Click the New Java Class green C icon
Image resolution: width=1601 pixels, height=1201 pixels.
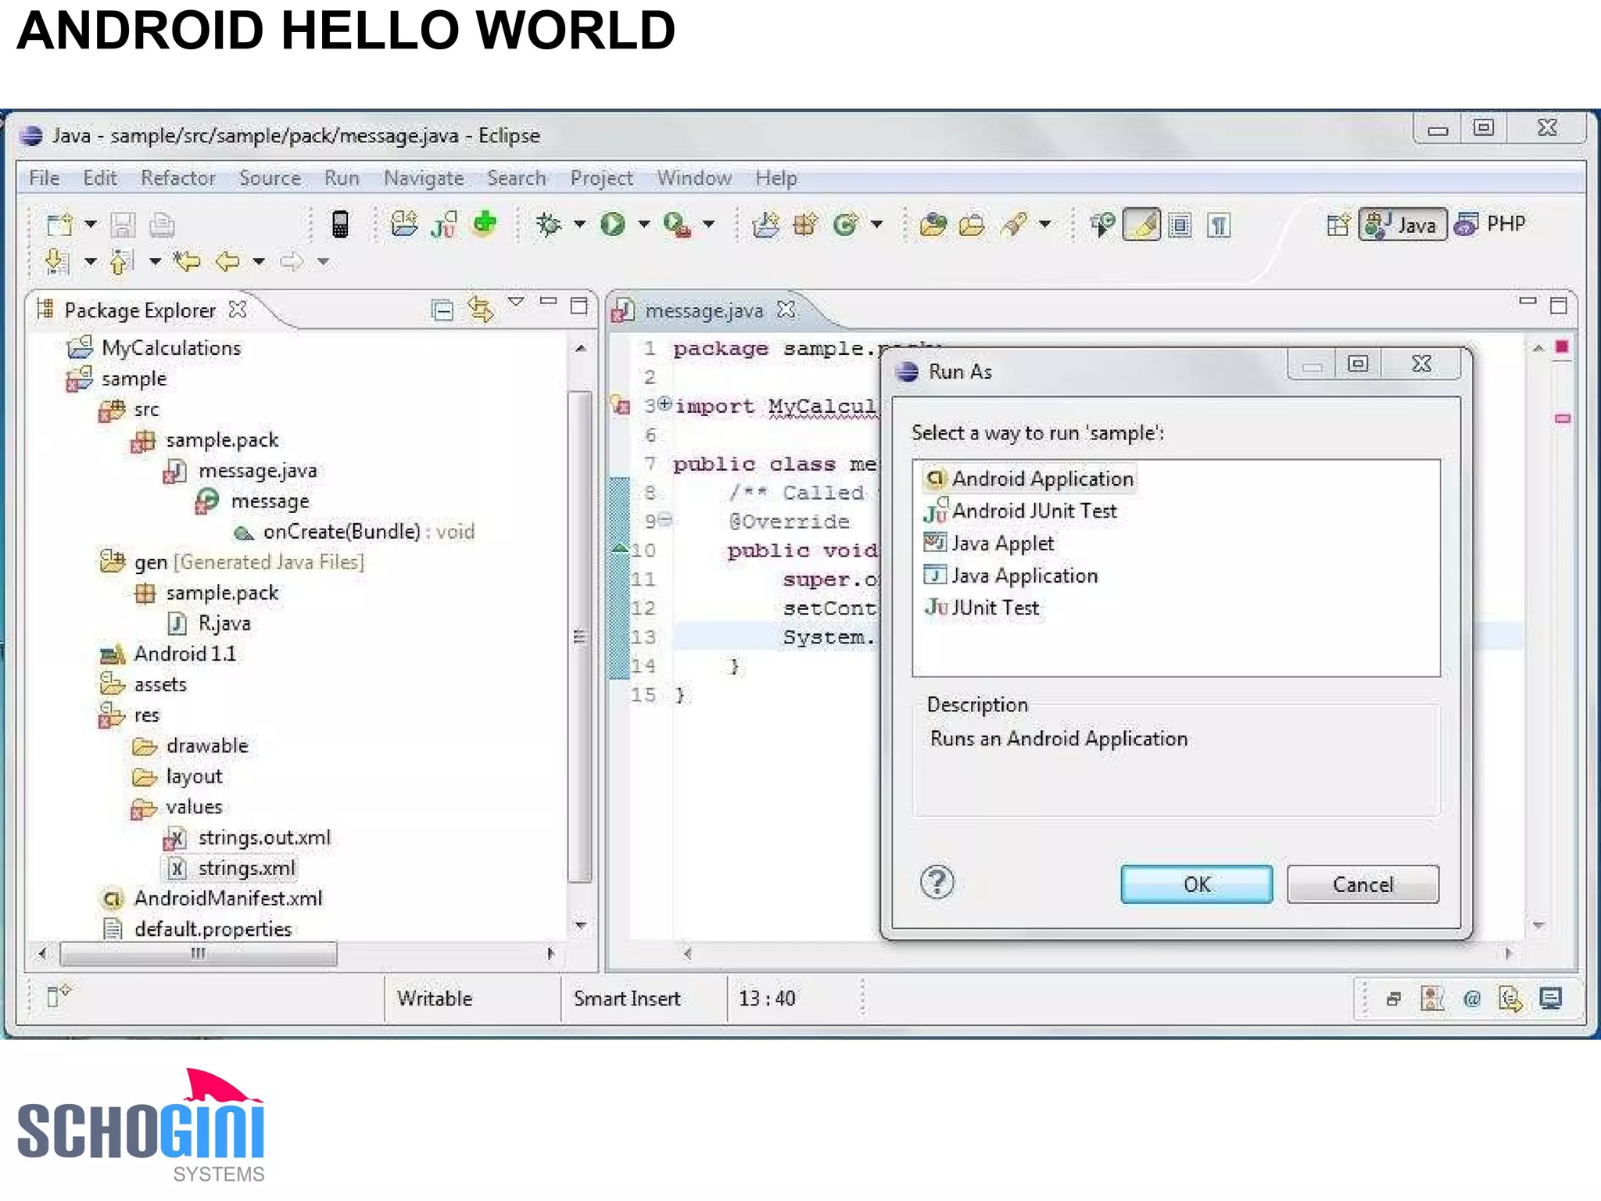[846, 225]
